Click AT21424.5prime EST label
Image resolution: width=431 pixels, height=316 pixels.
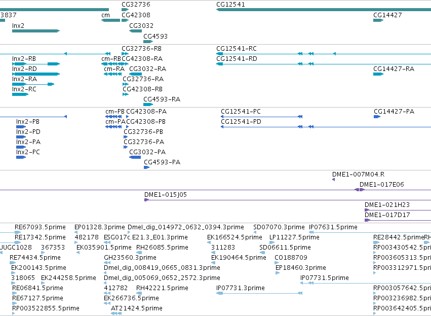pos(137,308)
